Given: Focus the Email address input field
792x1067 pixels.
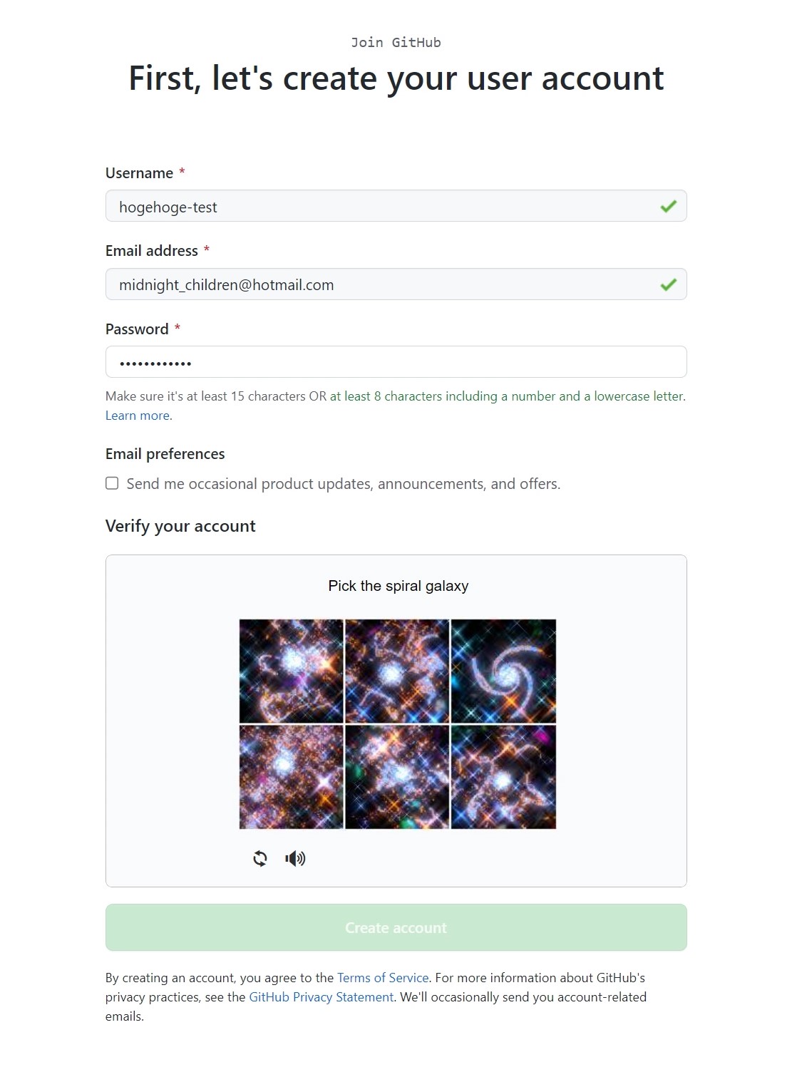Looking at the screenshot, I should [x=396, y=284].
